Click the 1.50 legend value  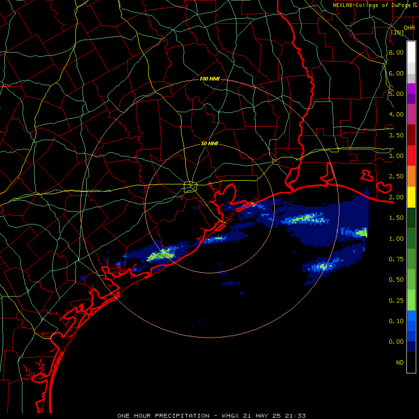click(x=396, y=218)
